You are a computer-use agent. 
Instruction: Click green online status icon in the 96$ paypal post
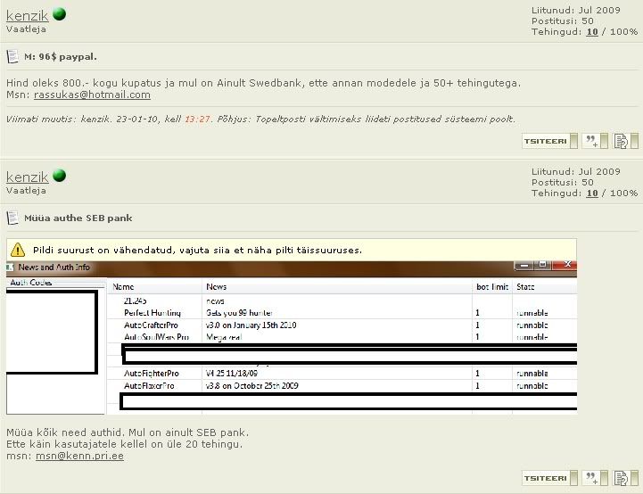59,14
